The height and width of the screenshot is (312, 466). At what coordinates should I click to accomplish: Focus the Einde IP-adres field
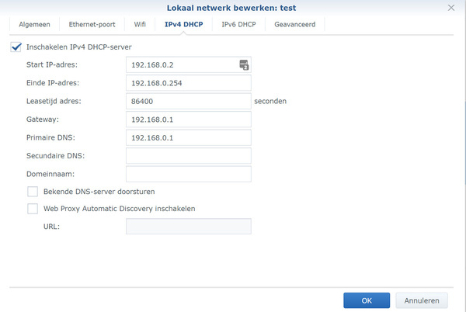coord(188,83)
